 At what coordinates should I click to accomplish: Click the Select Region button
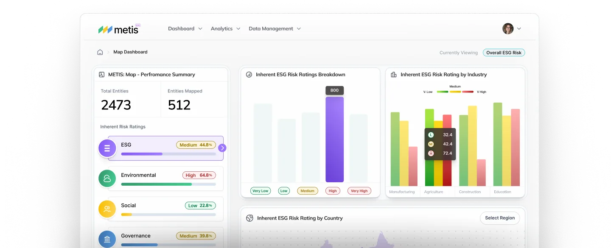click(500, 218)
